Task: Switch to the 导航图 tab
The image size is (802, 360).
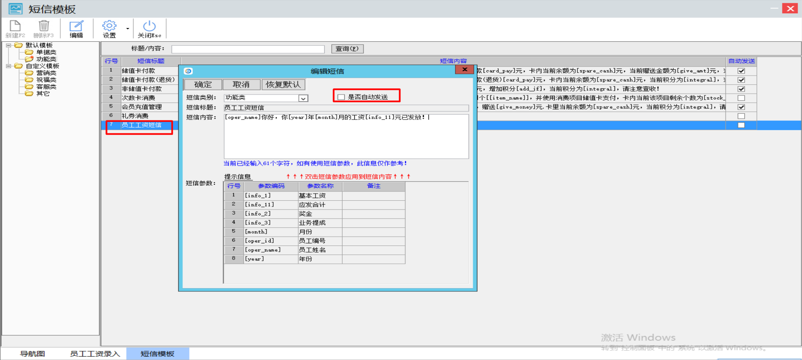Action: 33,354
